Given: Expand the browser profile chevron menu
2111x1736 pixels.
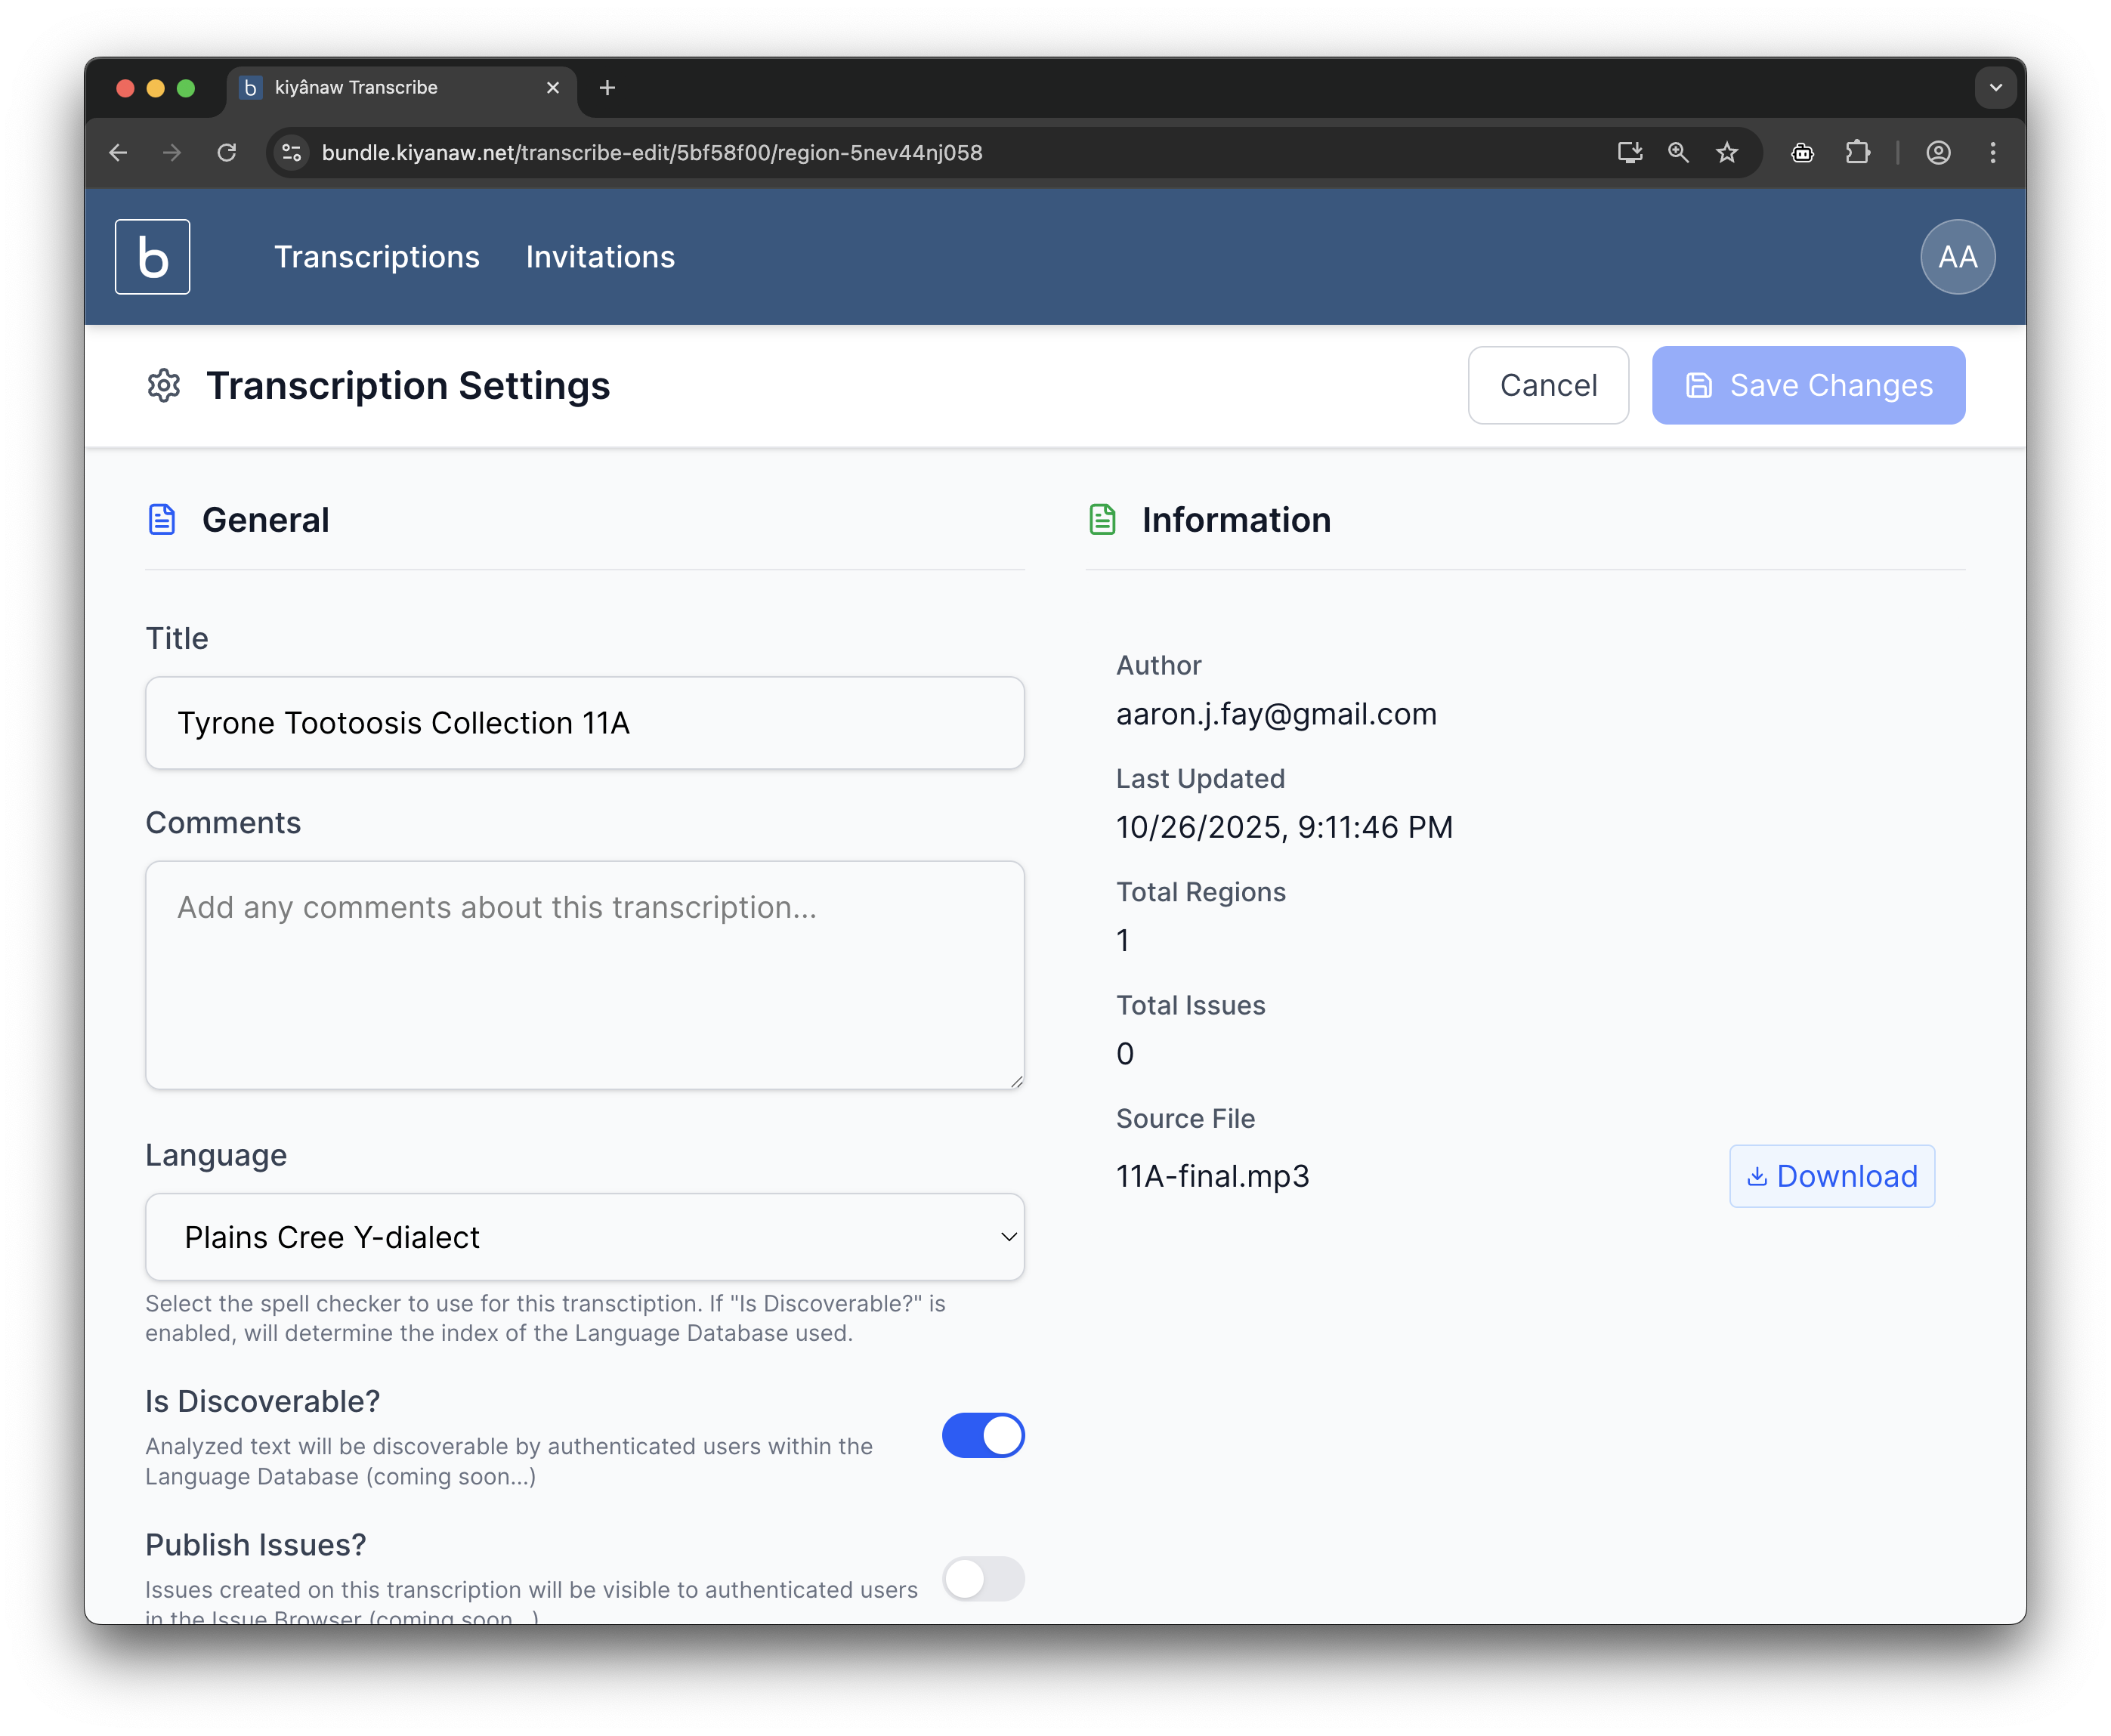Looking at the screenshot, I should (1996, 88).
